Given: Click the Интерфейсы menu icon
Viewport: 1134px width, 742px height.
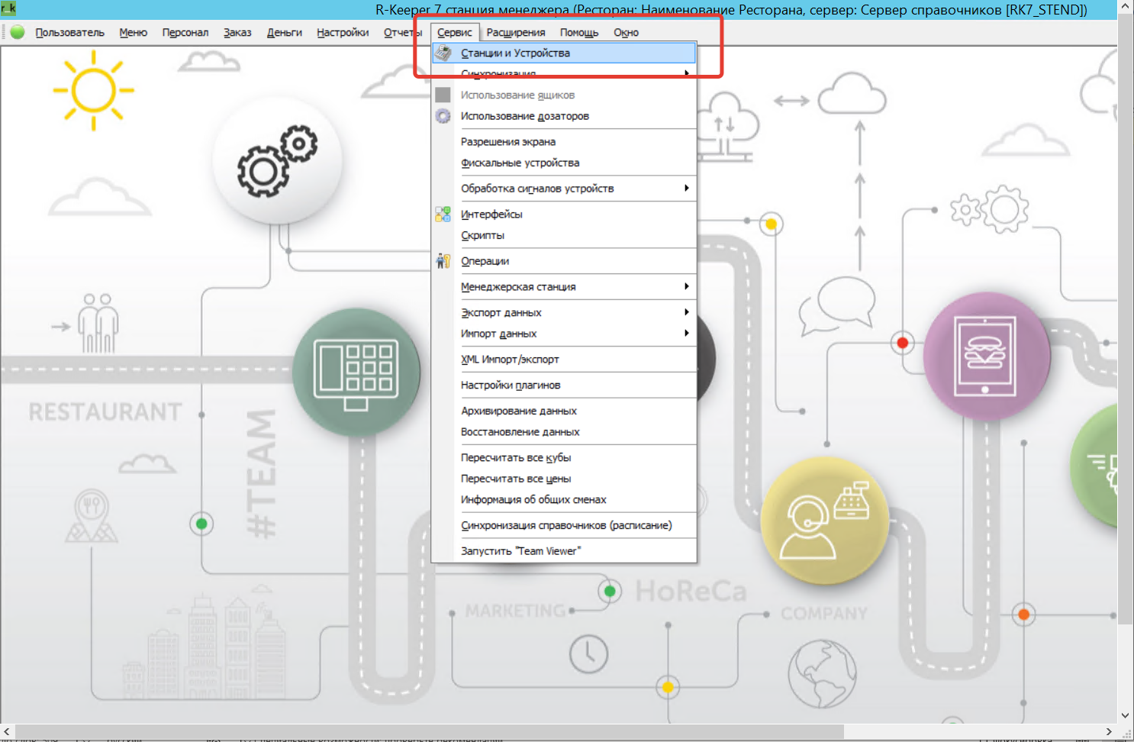Looking at the screenshot, I should (x=443, y=215).
